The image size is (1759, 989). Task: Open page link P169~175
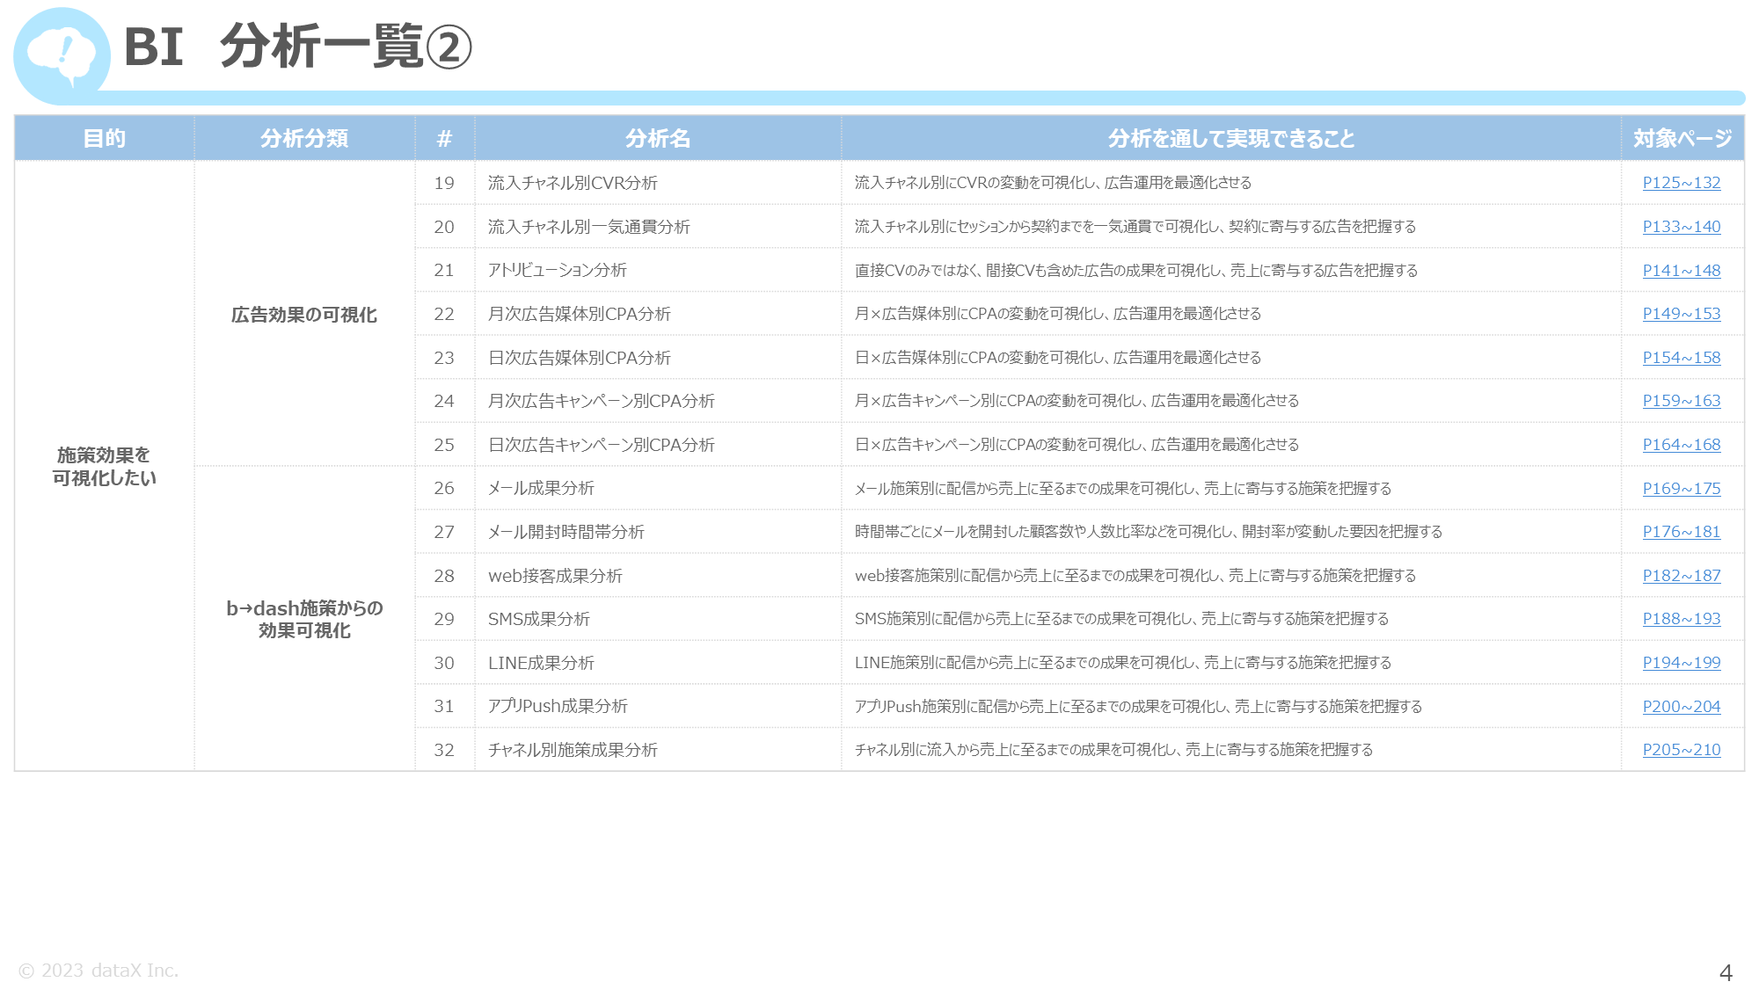tap(1681, 489)
